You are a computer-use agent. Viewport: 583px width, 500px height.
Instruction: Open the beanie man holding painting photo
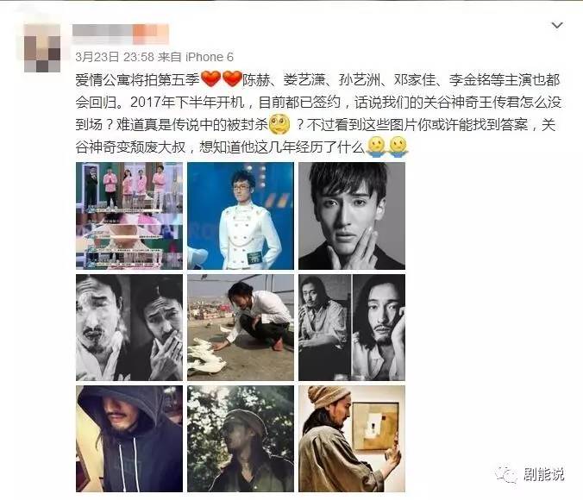[x=352, y=439]
